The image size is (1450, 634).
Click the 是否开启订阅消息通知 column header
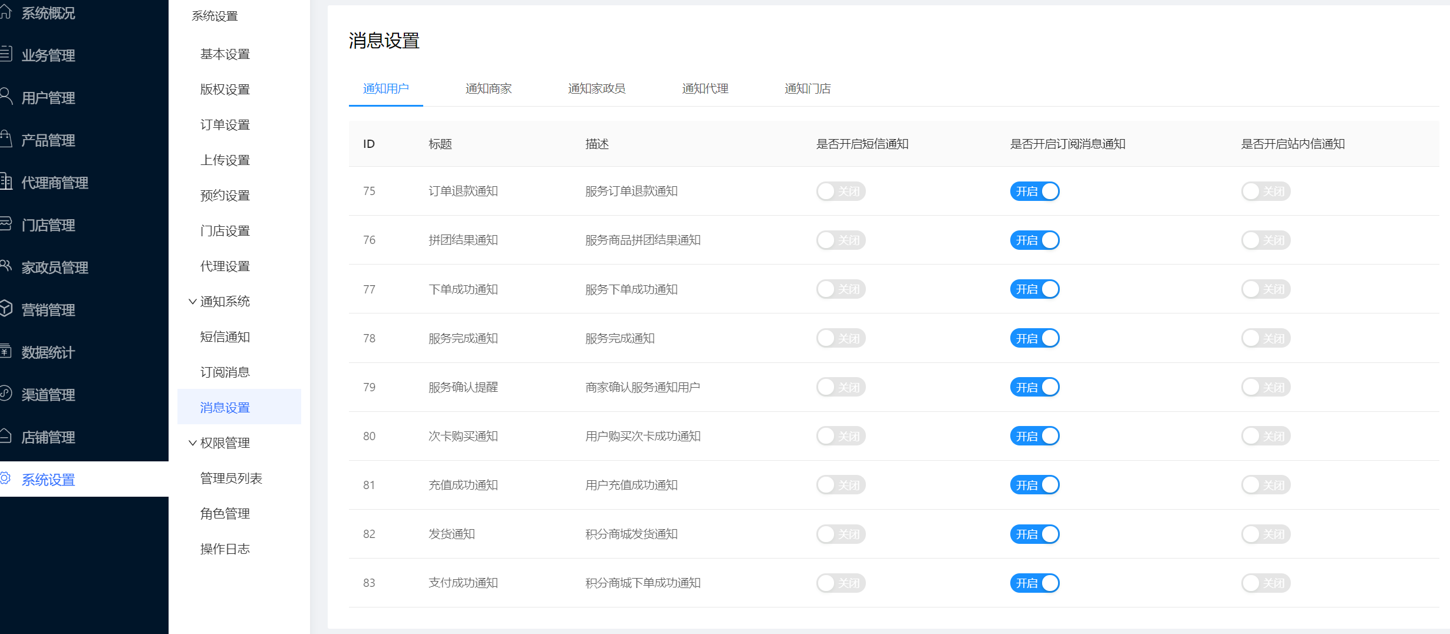click(x=1068, y=144)
